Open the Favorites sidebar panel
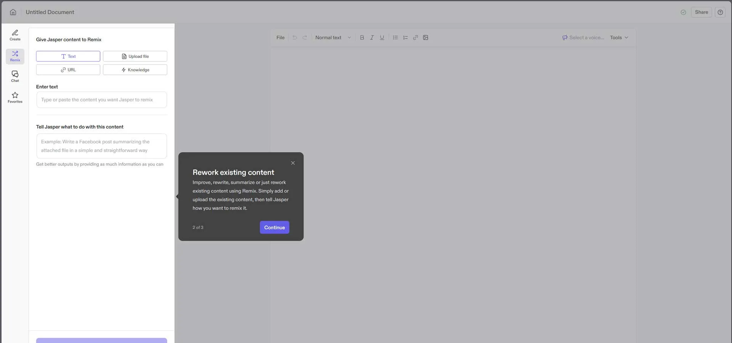The height and width of the screenshot is (343, 732). click(x=15, y=98)
